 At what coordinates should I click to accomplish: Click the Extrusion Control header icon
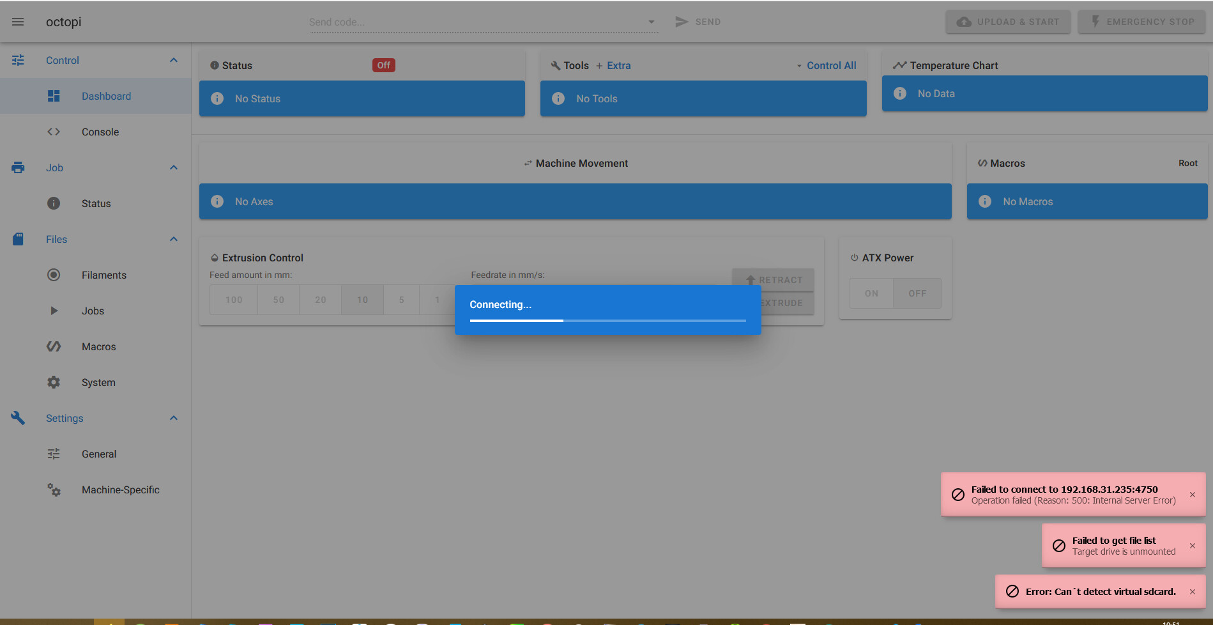215,258
